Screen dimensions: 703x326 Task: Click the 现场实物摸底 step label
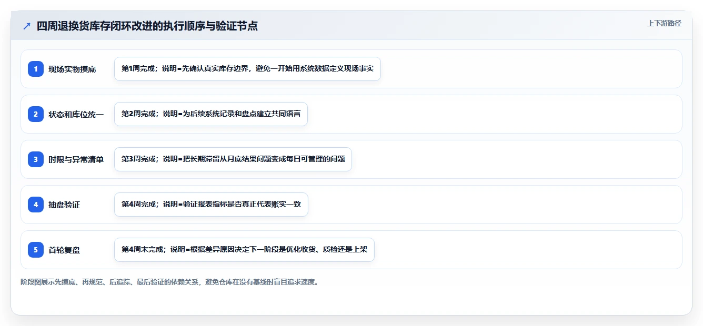click(x=72, y=69)
